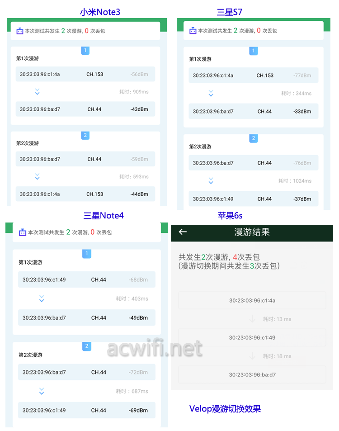Select 小米Note3 row with -43dBm signal
This screenshot has height=431, width=339.
point(85,109)
